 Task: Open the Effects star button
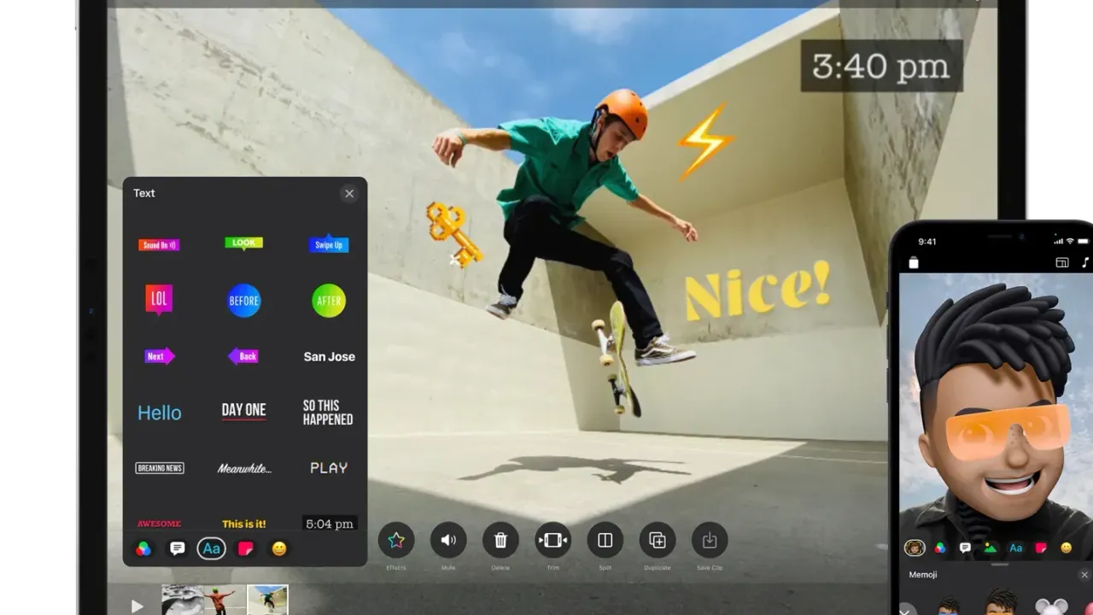pyautogui.click(x=396, y=540)
